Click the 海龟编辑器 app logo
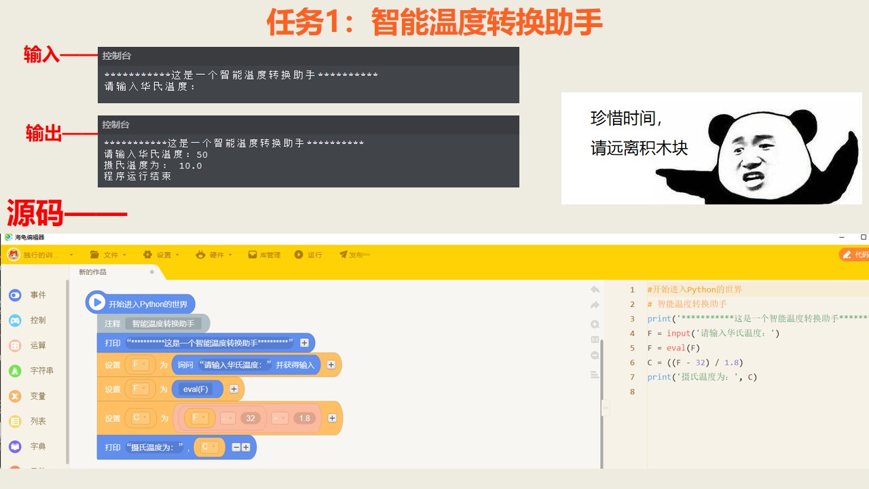 pos(8,237)
